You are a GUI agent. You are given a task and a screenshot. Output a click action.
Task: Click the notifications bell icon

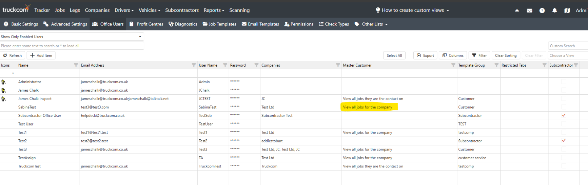(554, 10)
